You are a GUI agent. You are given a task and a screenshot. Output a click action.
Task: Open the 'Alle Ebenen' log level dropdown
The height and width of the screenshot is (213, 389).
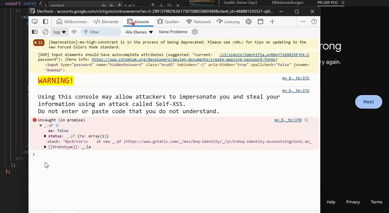coord(139,32)
